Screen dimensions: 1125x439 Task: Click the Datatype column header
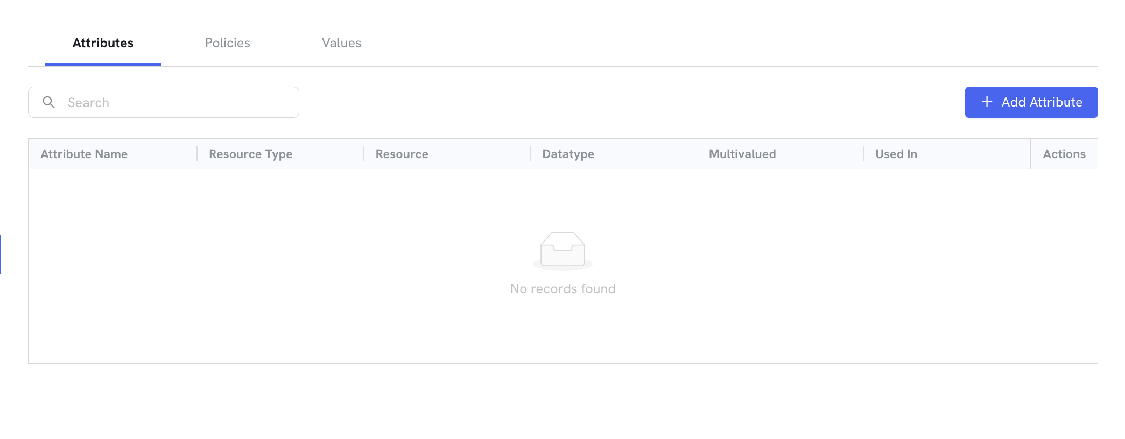coord(568,154)
